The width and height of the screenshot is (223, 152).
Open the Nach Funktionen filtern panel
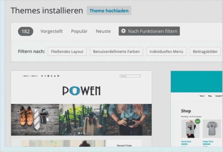pyautogui.click(x=149, y=31)
